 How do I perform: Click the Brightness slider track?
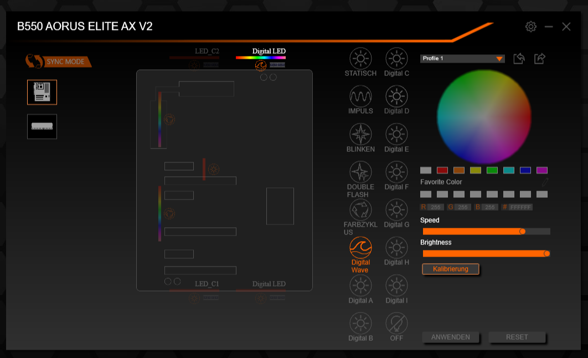[x=486, y=254]
